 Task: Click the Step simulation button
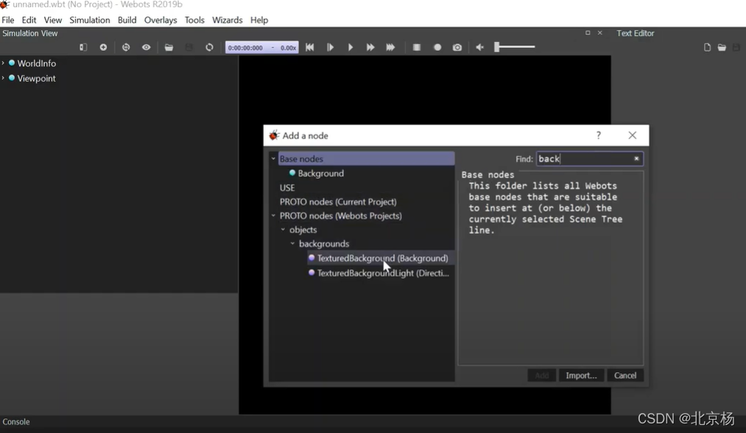(330, 47)
